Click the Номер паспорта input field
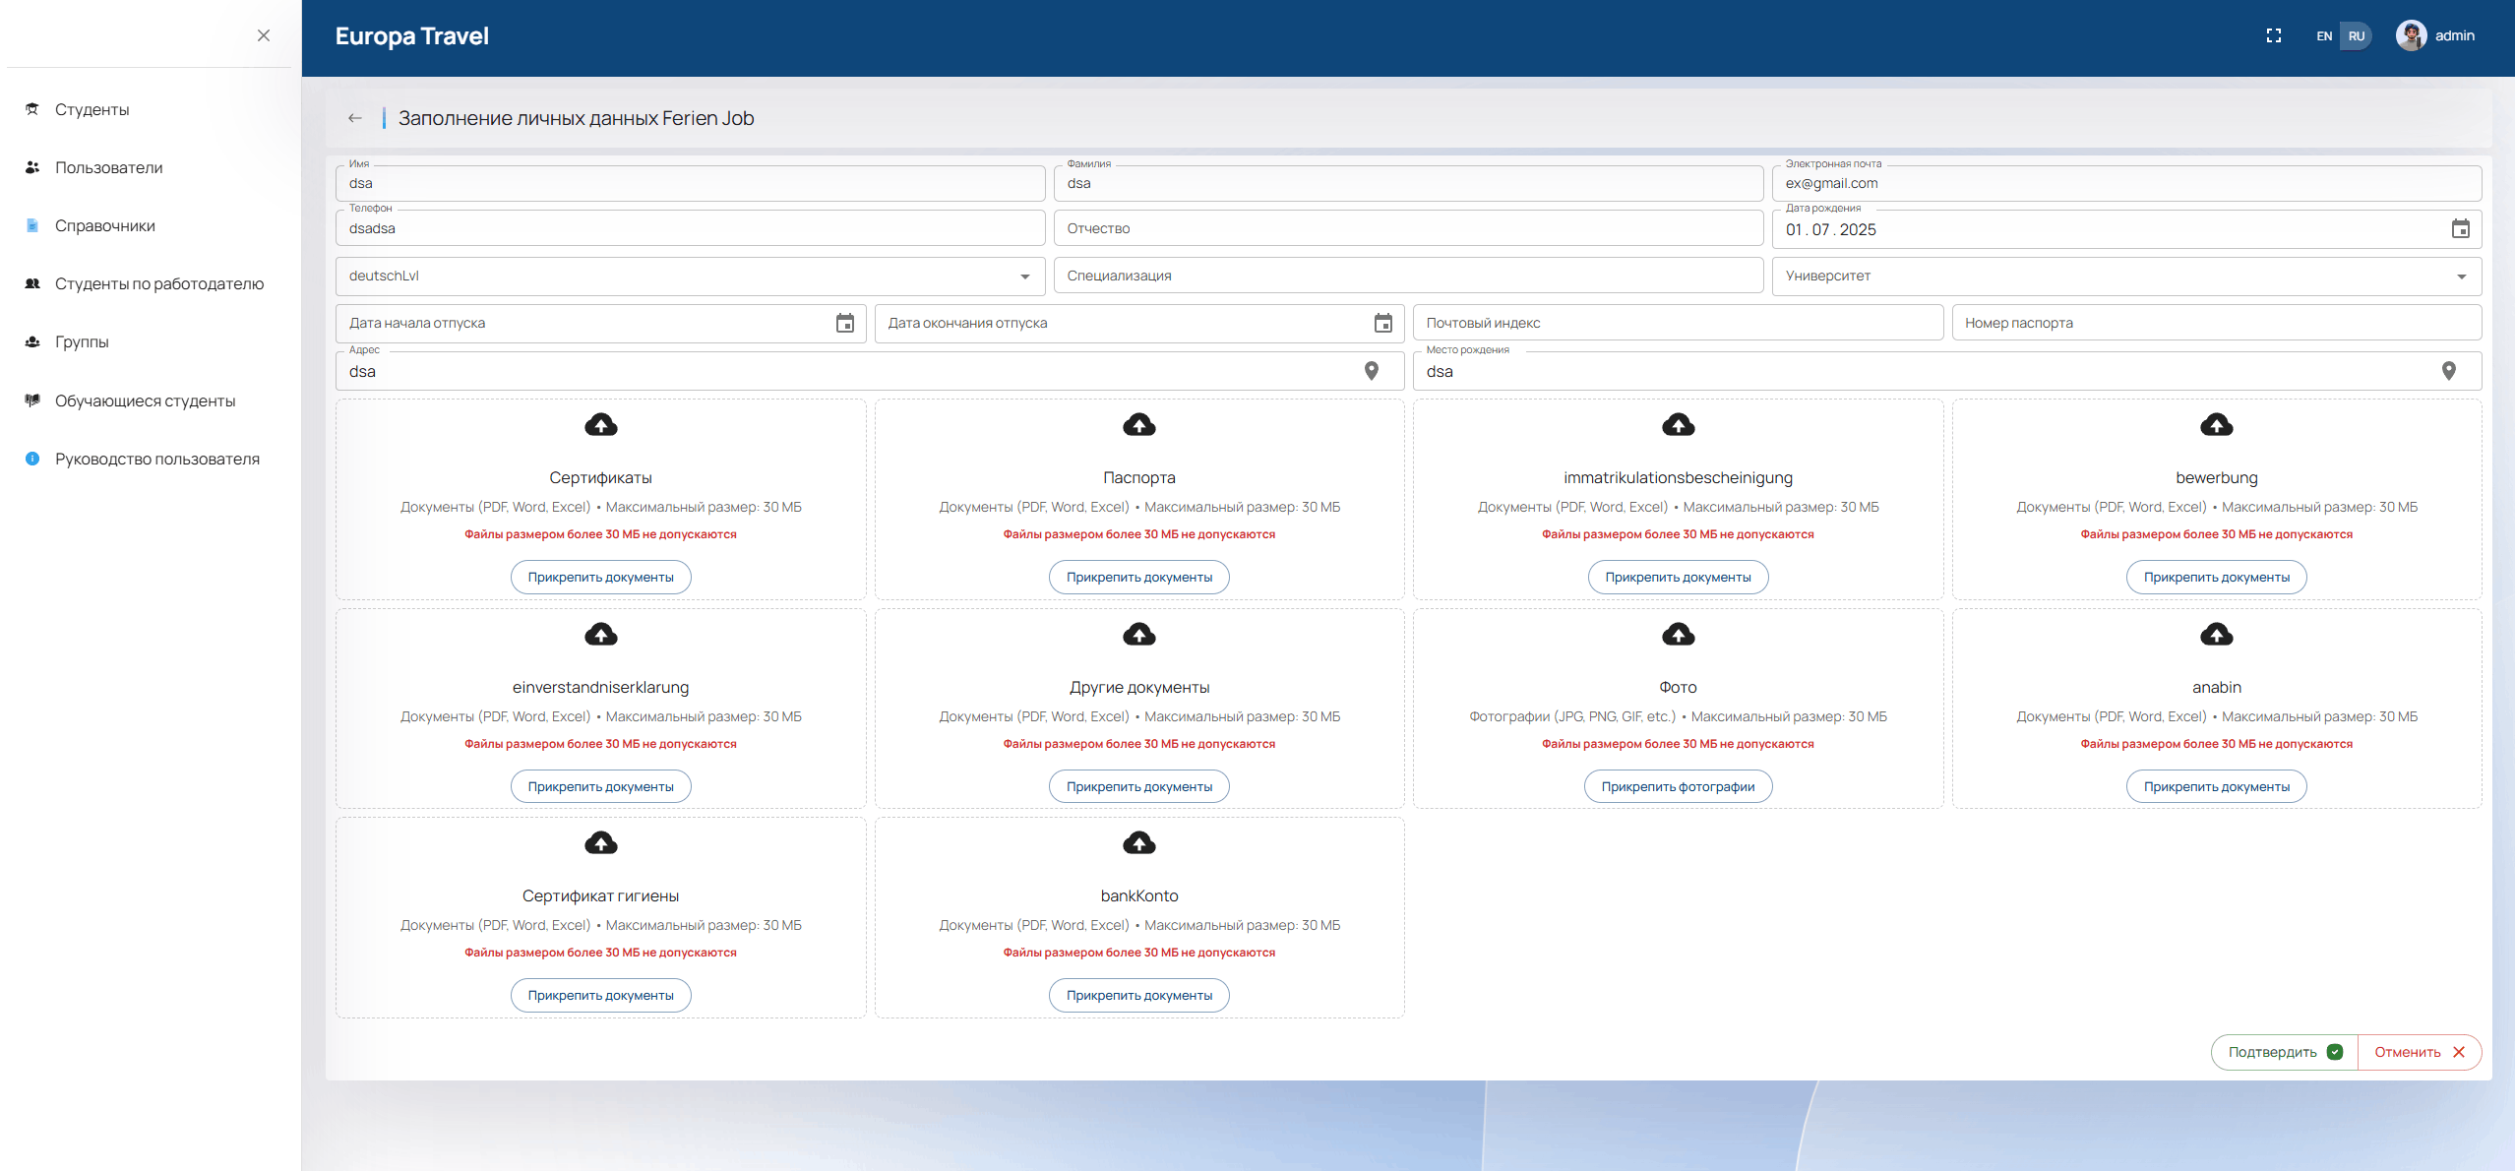Viewport: 2515px width, 1171px height. (x=2216, y=323)
